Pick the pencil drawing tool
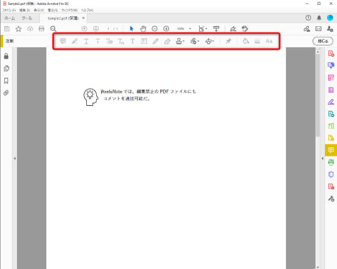Screen dimensions: 337x269 pos(155,41)
